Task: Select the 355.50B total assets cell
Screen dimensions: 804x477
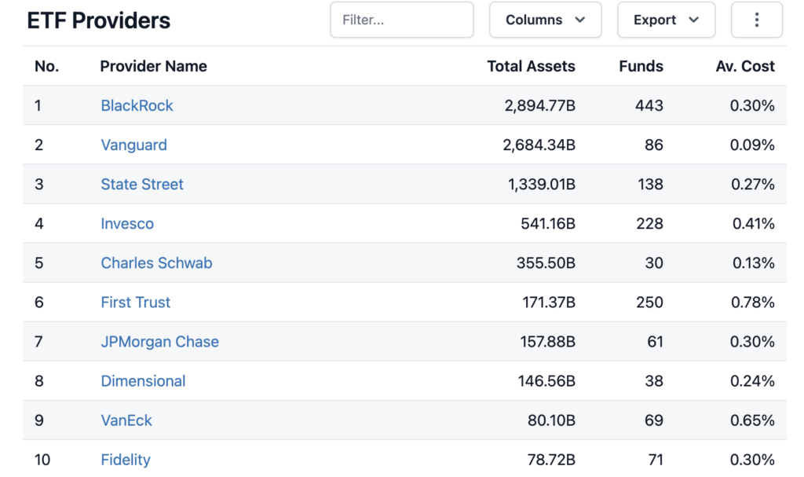Action: pyautogui.click(x=546, y=263)
